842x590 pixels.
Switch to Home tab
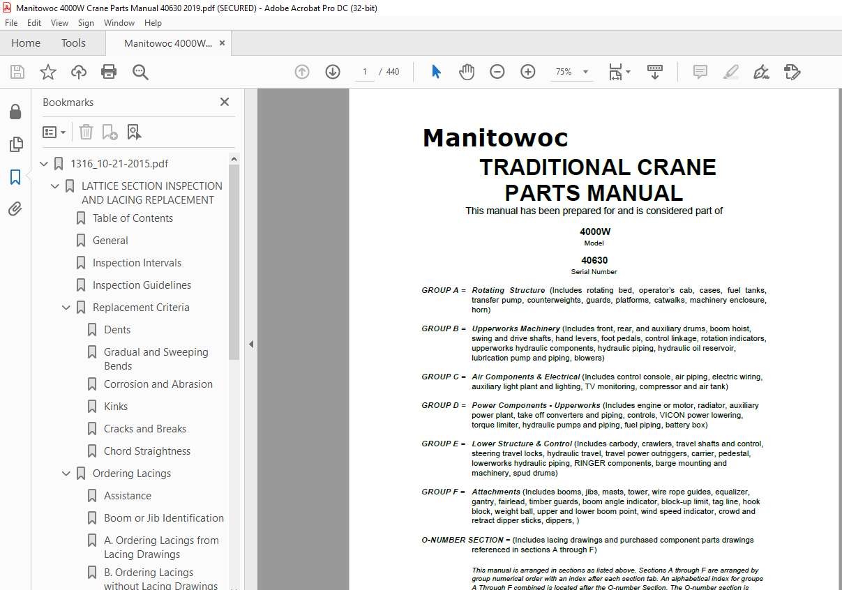(x=26, y=43)
